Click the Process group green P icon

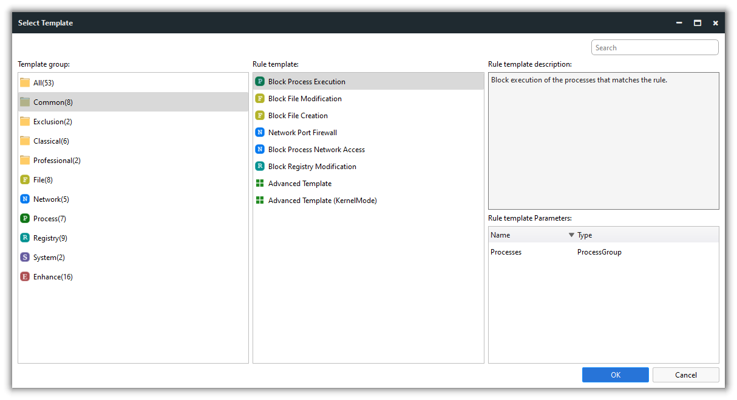(x=25, y=219)
